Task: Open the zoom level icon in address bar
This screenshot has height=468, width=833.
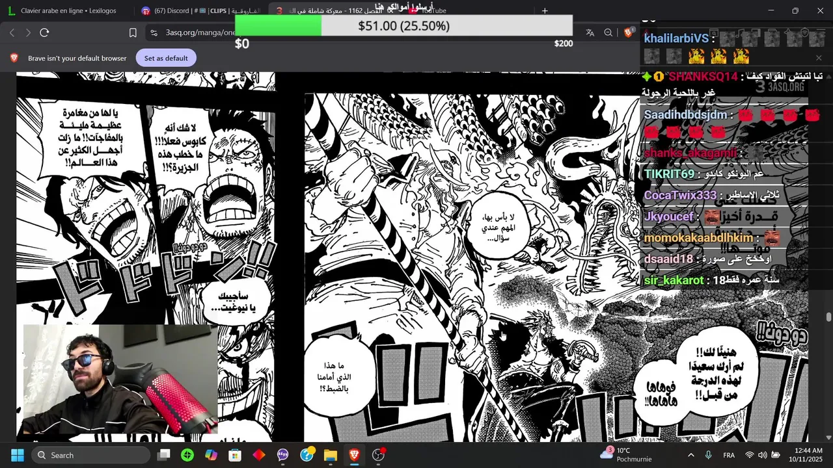Action: click(608, 32)
